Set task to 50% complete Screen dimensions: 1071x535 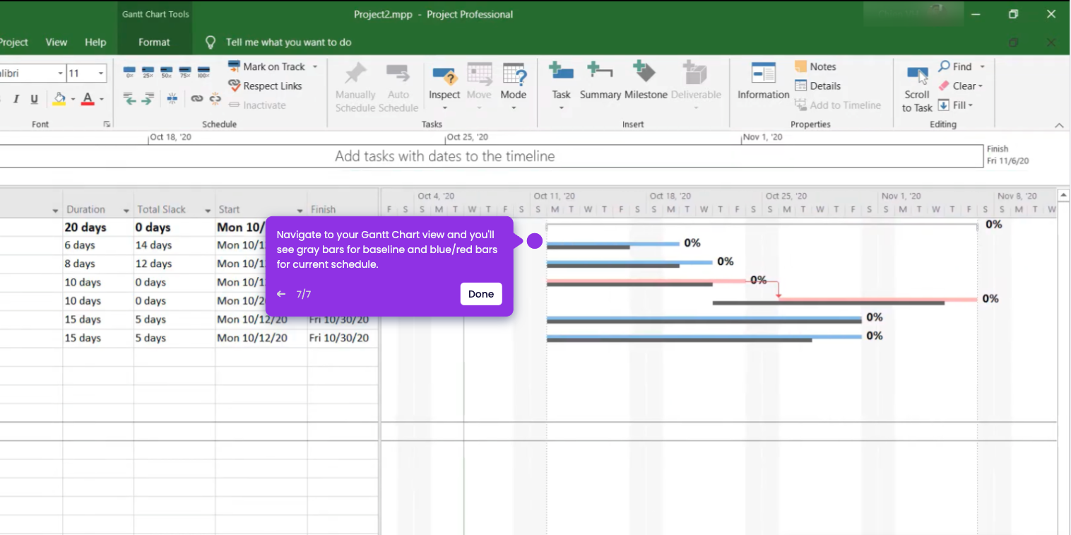click(x=166, y=71)
